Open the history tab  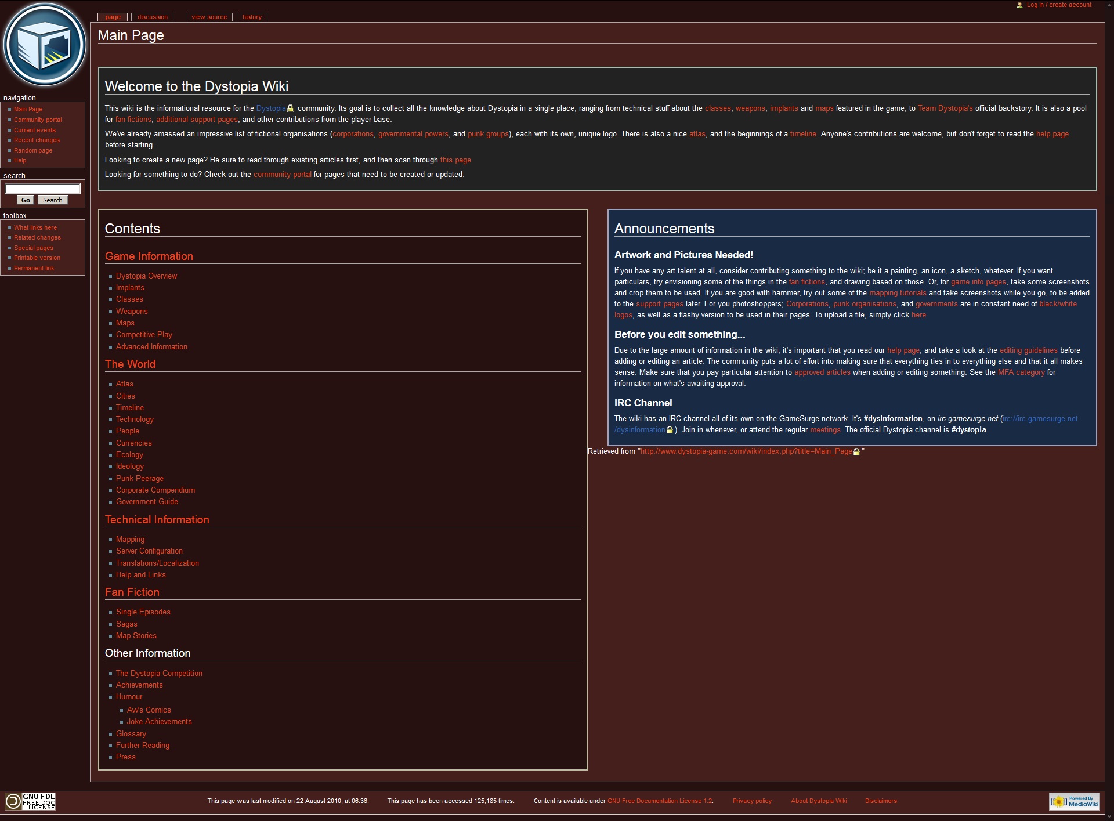coord(252,17)
